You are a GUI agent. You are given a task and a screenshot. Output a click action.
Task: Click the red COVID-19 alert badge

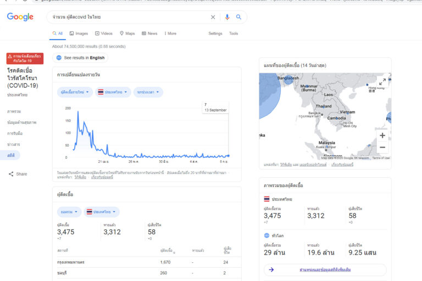(x=25, y=58)
